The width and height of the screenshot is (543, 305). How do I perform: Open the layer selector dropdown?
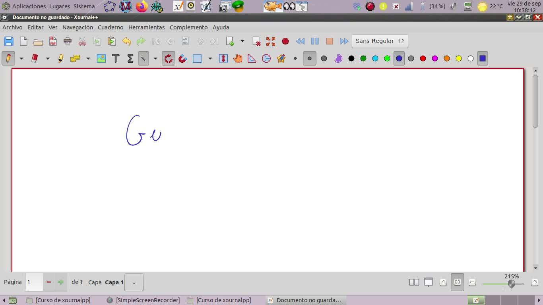134,282
